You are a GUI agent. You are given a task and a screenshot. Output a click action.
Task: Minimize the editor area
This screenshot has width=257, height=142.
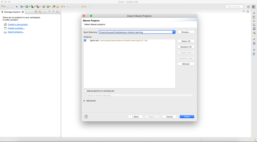tap(244, 11)
